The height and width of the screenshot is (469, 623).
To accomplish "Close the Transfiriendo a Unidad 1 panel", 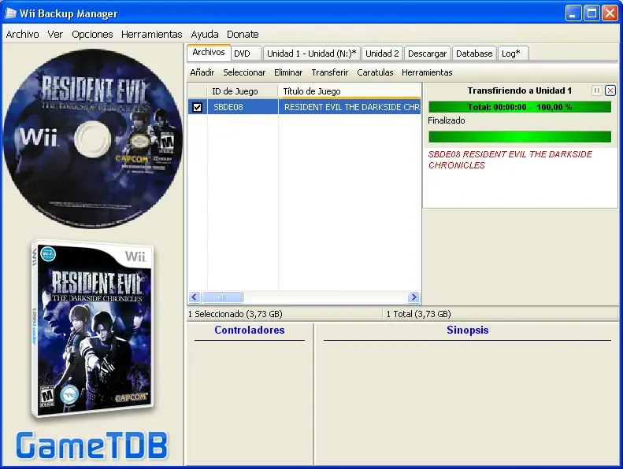I will [610, 90].
